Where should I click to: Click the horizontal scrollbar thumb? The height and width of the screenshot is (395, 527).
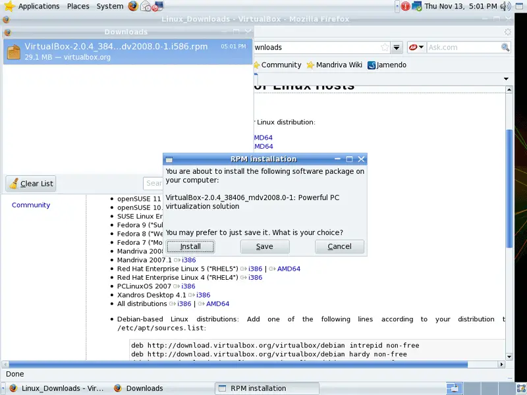pos(238,365)
